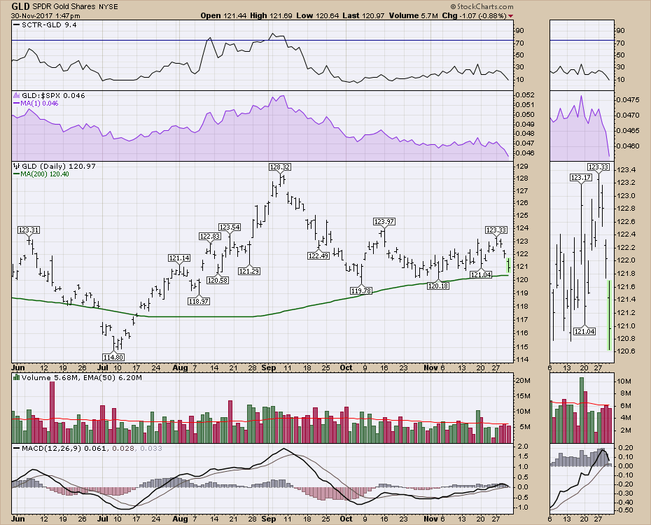
Task: Click the 120.18 price label
Action: pos(438,286)
